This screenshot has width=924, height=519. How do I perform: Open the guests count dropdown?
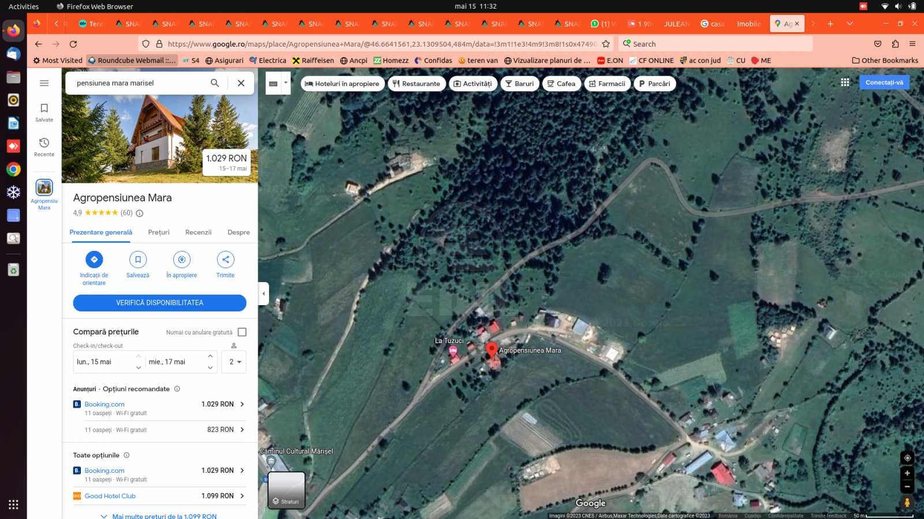pos(234,362)
